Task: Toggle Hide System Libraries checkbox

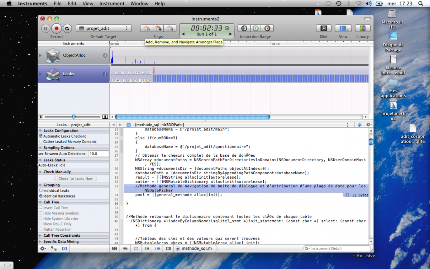Action: (x=40, y=219)
